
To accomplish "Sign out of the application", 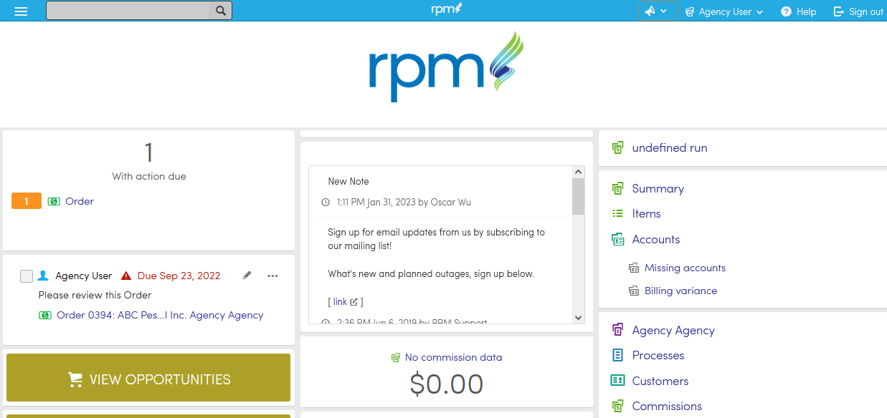I will point(858,11).
